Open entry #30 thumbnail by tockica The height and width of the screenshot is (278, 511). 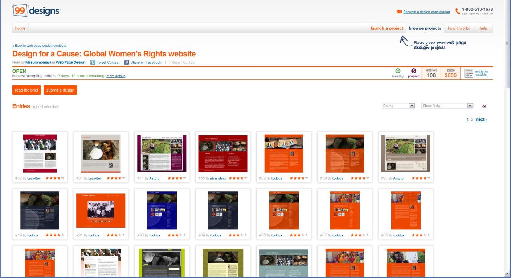tap(345, 153)
